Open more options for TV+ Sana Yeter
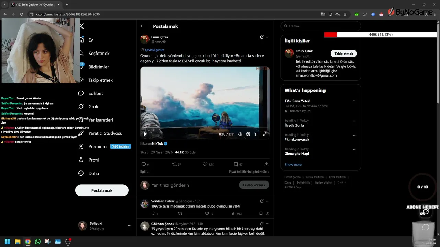440x247 pixels. coord(355,101)
